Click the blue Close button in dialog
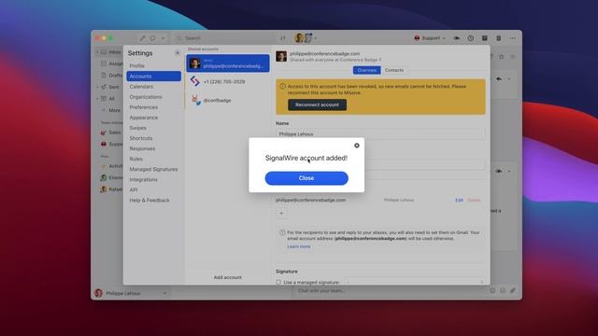598x336 pixels. pyautogui.click(x=306, y=178)
